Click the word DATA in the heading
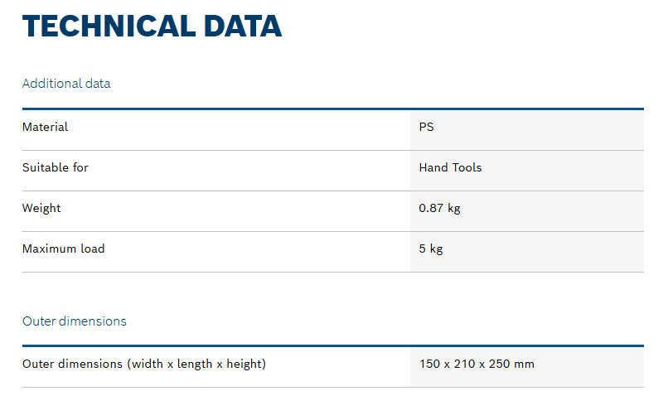668x420 pixels. (243, 26)
